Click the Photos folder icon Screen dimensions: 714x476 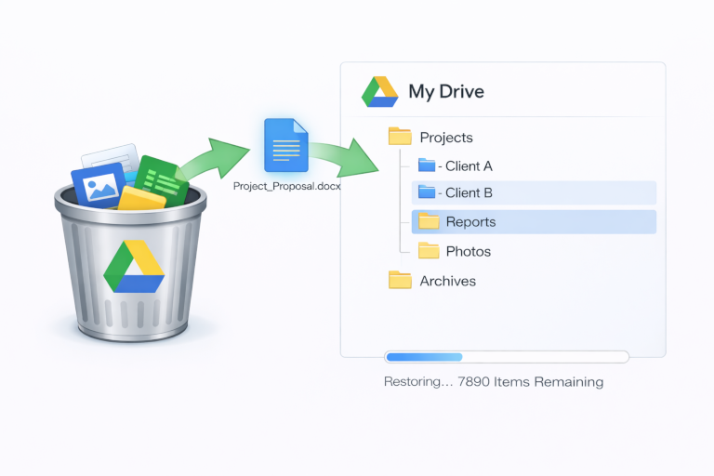429,250
